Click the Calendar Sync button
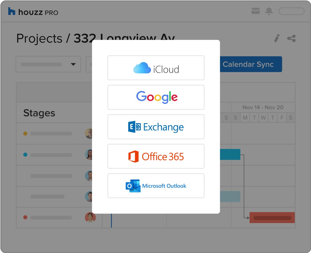311x253 pixels. pyautogui.click(x=251, y=64)
